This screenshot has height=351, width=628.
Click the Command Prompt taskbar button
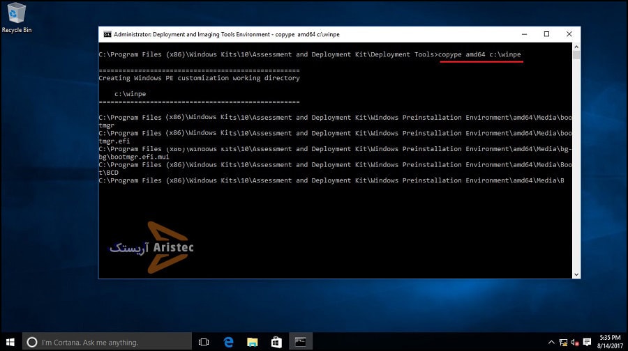(300, 342)
